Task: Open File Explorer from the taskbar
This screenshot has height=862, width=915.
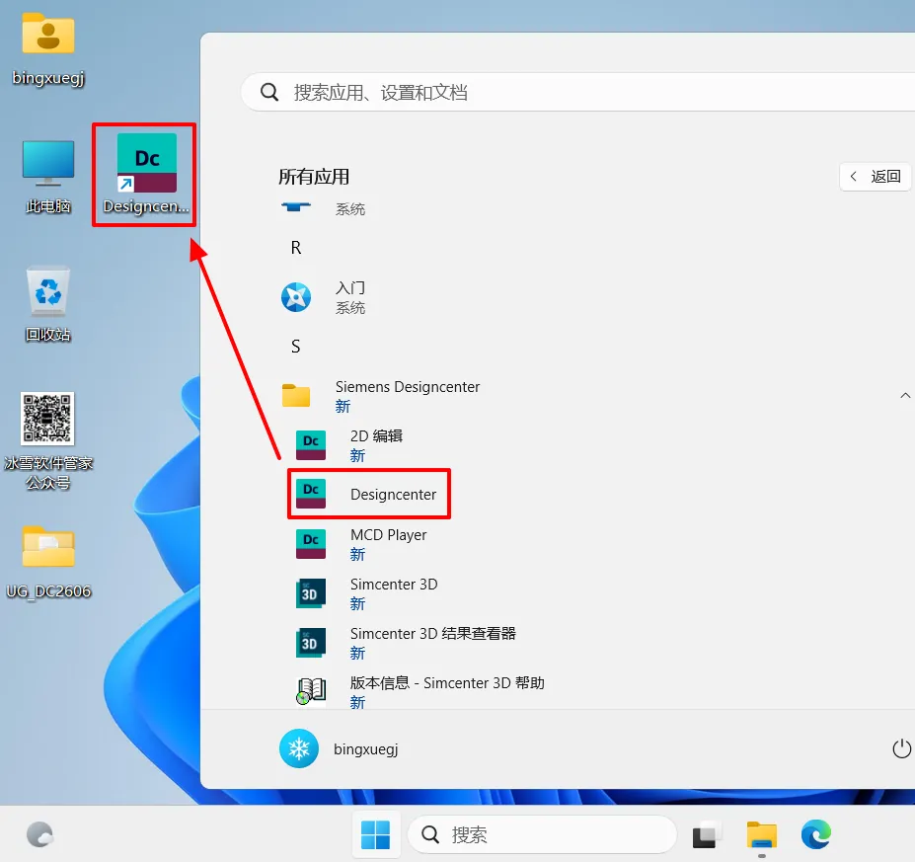Action: click(x=761, y=835)
